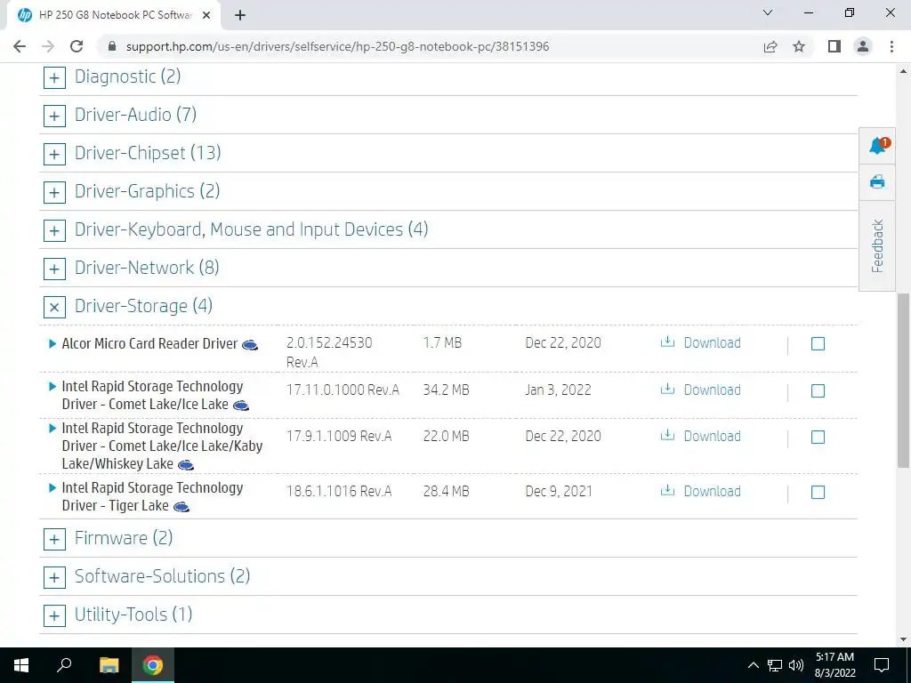The width and height of the screenshot is (911, 683).
Task: Open the Action Center notification icon
Action: (882, 665)
